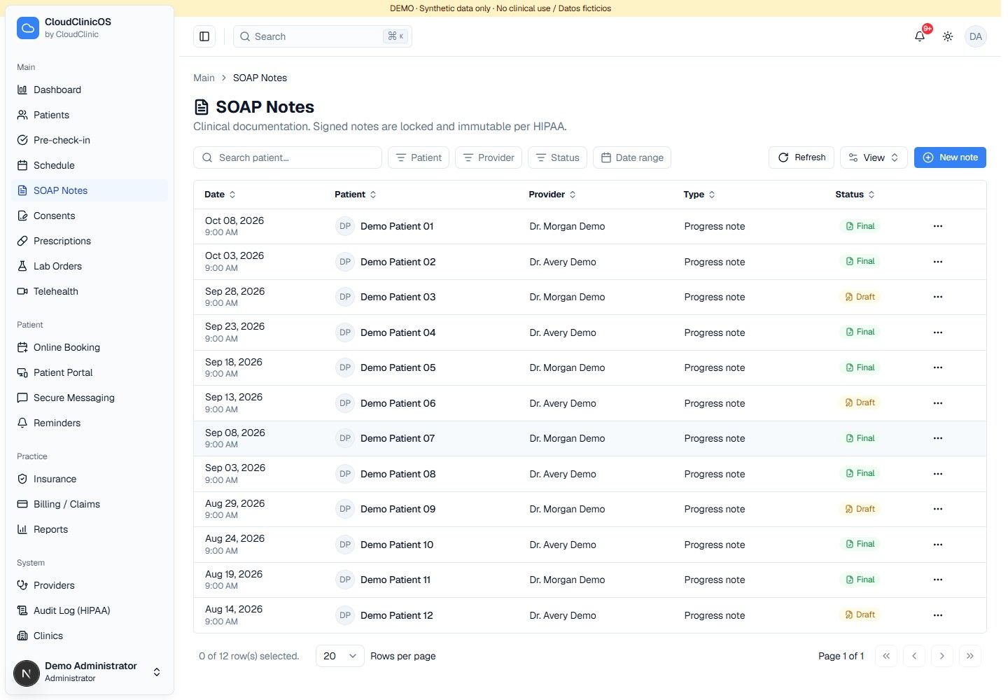
Task: Go to the last page
Action: pos(970,656)
